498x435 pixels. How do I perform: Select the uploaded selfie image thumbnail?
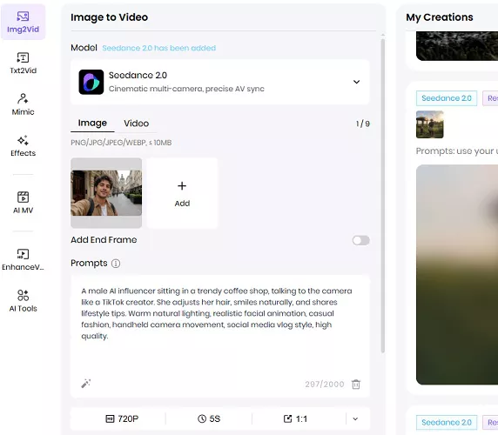pyautogui.click(x=106, y=193)
